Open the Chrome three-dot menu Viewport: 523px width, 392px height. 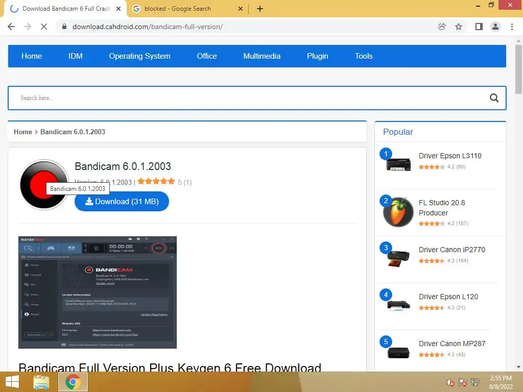point(512,27)
